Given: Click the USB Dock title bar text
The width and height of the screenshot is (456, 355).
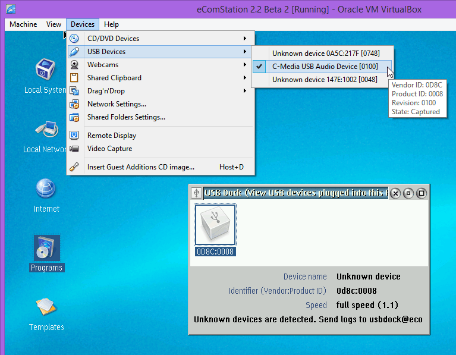Looking at the screenshot, I should [296, 193].
